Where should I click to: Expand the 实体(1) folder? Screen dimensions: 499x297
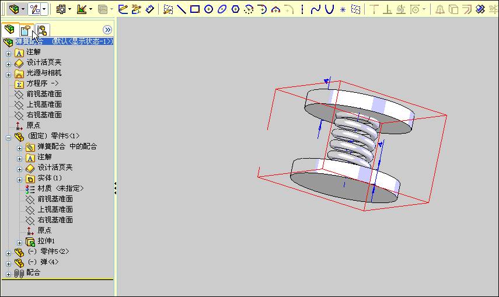point(19,180)
